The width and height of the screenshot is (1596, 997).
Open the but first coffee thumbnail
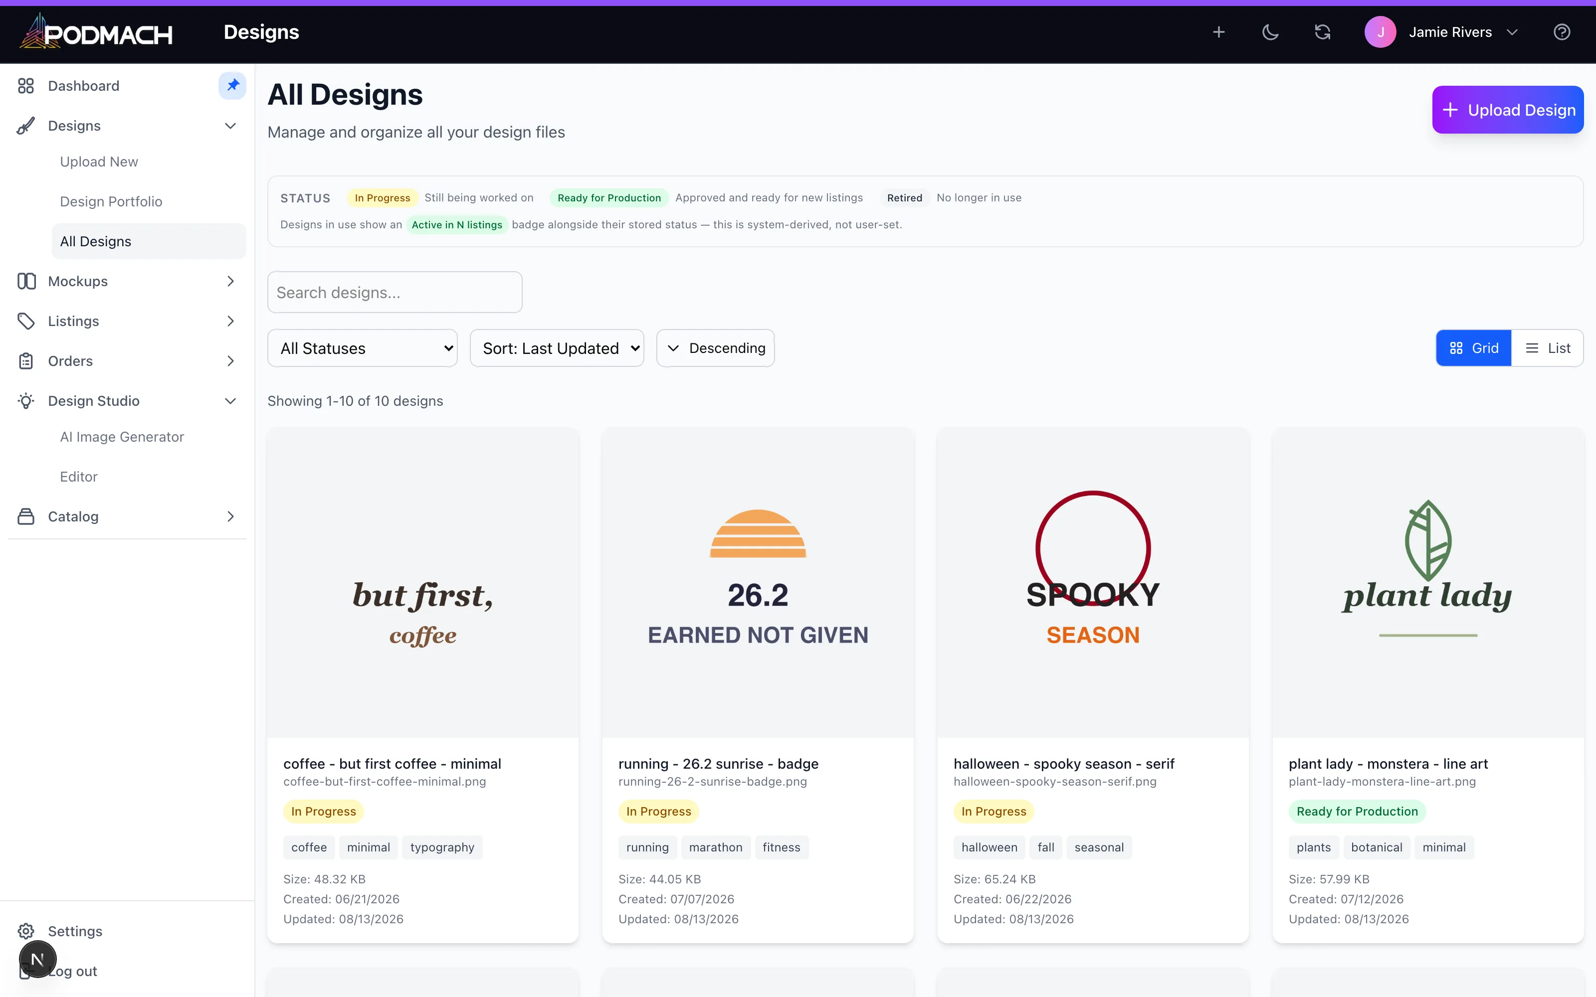tap(423, 582)
